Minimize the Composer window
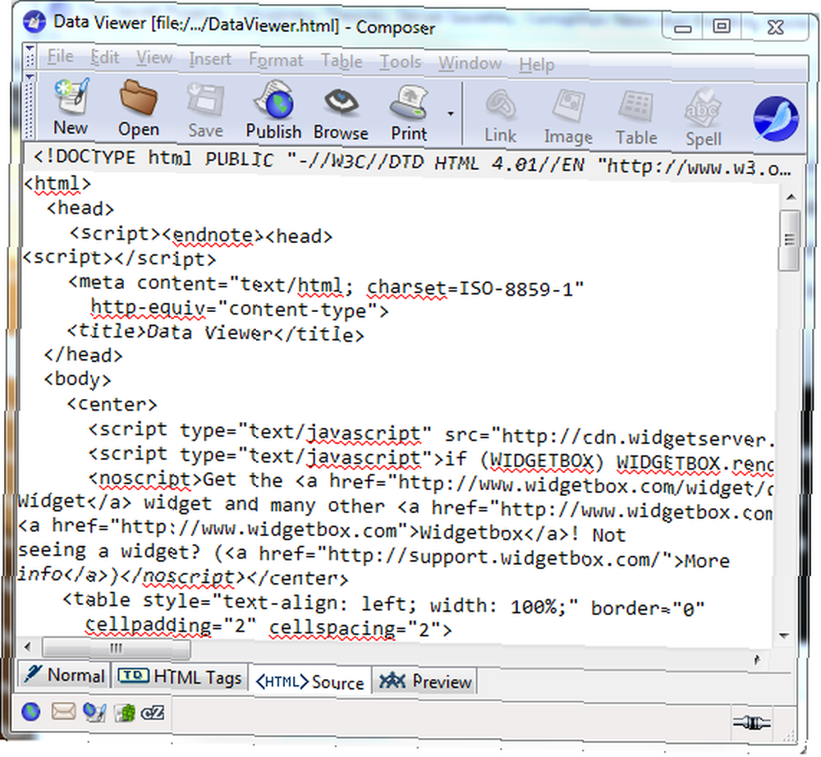This screenshot has height=757, width=821. point(683,27)
